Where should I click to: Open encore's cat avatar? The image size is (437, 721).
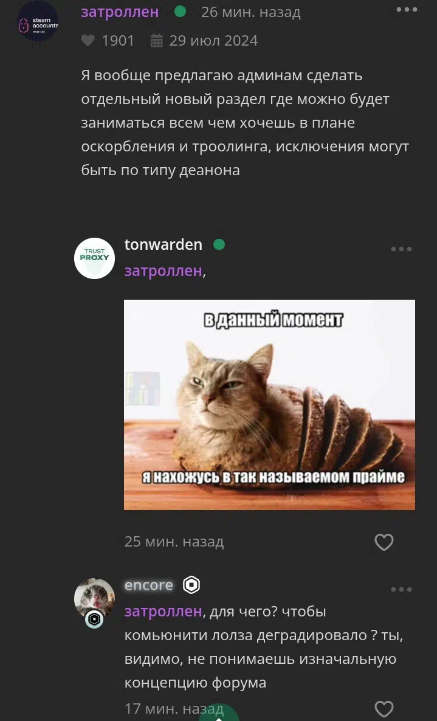pos(94,598)
